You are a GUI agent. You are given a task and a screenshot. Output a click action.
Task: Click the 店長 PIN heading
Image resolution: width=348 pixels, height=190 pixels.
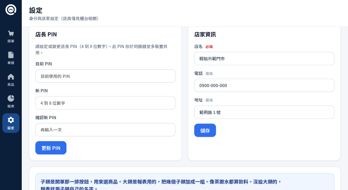tap(46, 34)
